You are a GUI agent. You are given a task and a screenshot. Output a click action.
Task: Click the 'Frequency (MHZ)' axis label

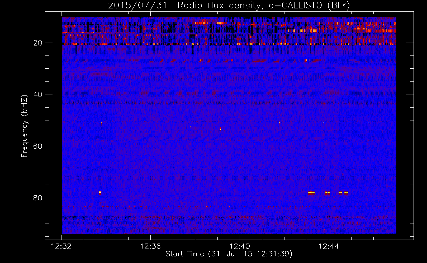(24, 126)
